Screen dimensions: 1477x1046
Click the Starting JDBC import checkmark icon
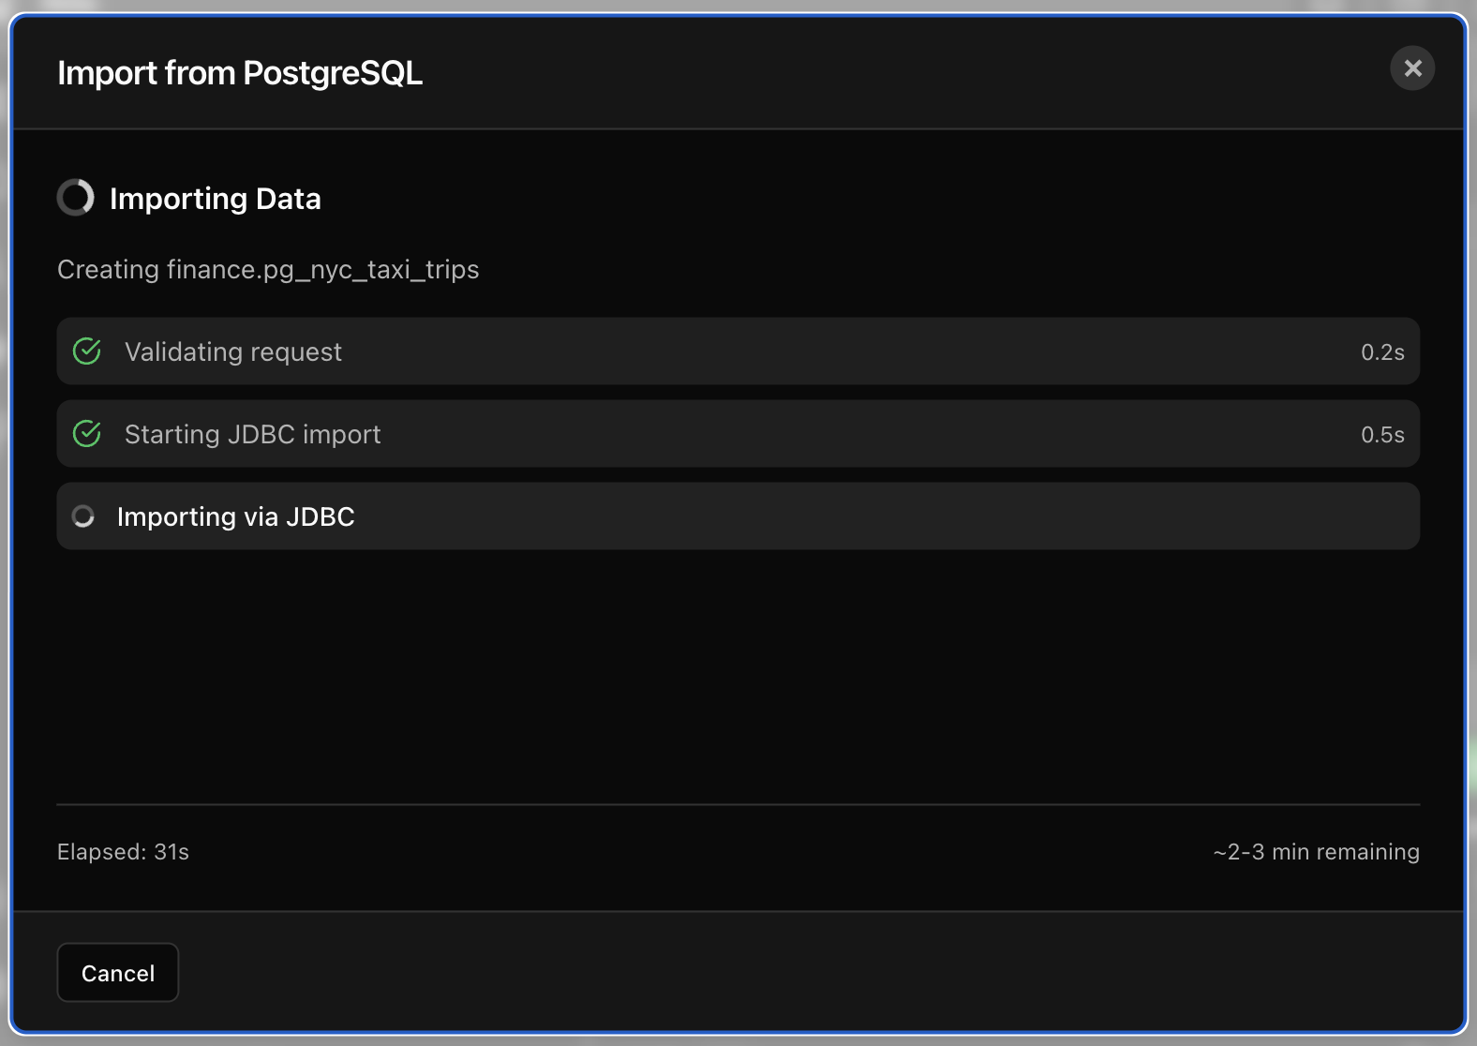[87, 434]
